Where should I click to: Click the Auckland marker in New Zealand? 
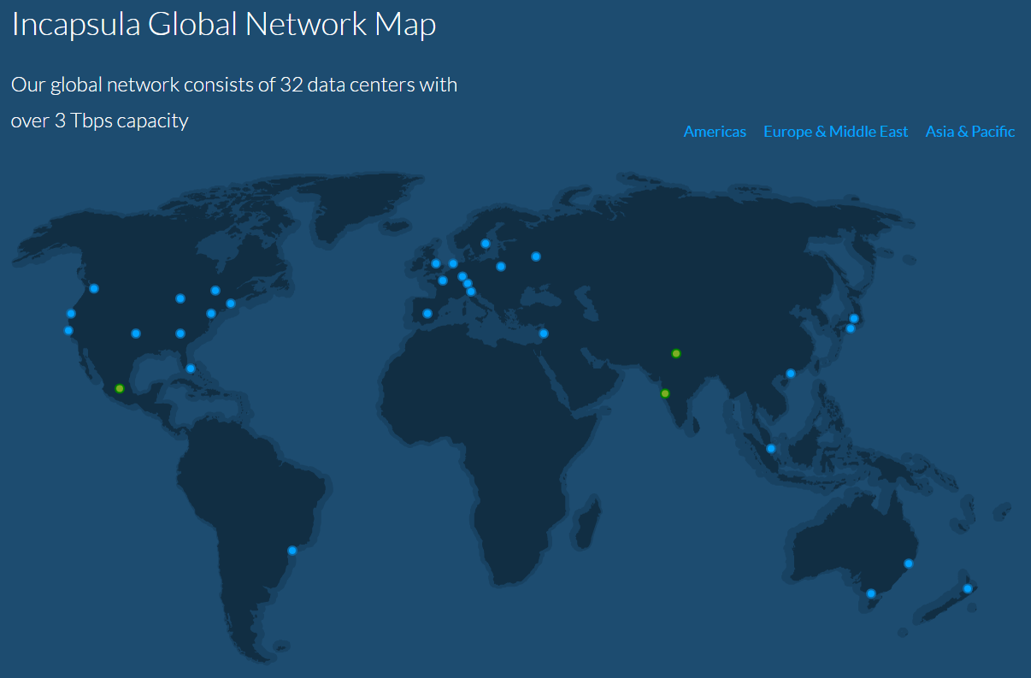pyautogui.click(x=967, y=587)
